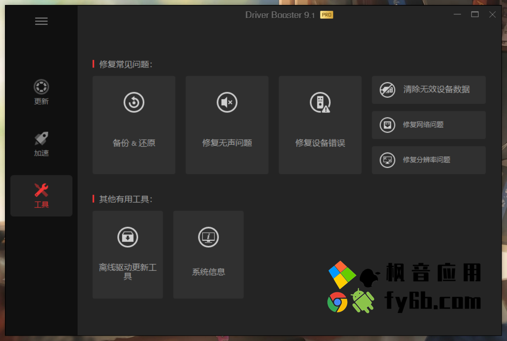Viewport: 507px width, 341px height.
Task: Select the 修复设备错误 label
Action: 320,143
